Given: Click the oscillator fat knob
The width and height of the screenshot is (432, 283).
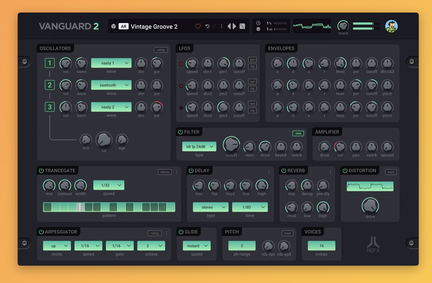Looking at the screenshot, I should click(x=104, y=140).
